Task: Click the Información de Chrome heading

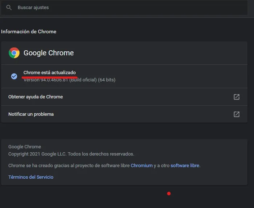Action: (x=29, y=31)
